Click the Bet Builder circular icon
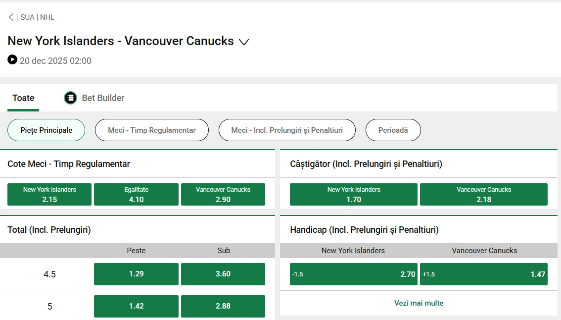The image size is (561, 320). (x=70, y=98)
